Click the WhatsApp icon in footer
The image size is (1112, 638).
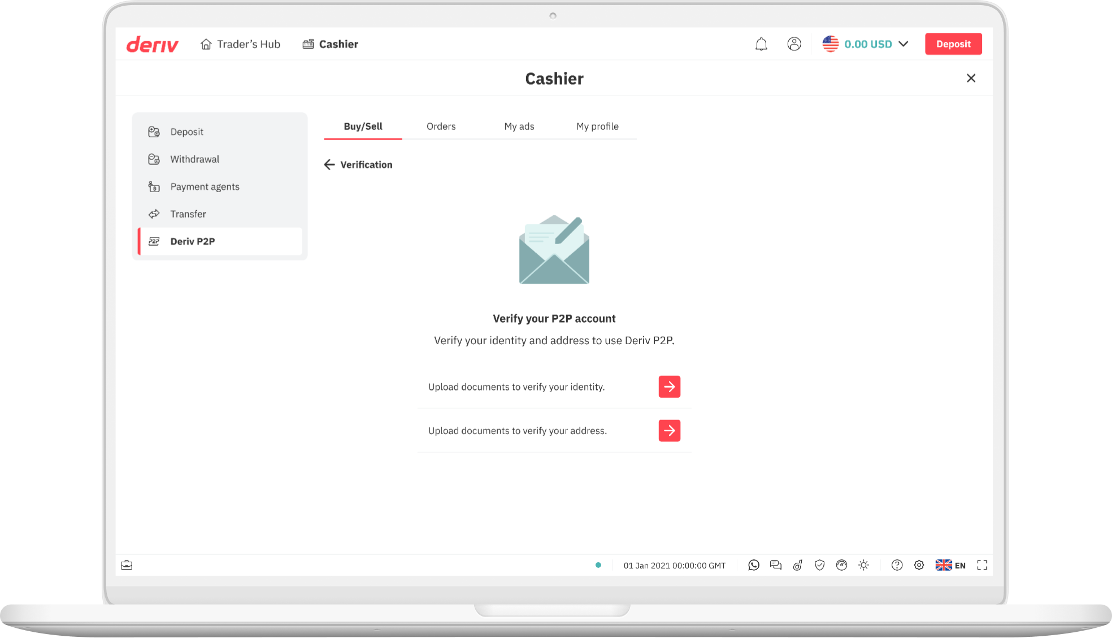[x=753, y=565]
